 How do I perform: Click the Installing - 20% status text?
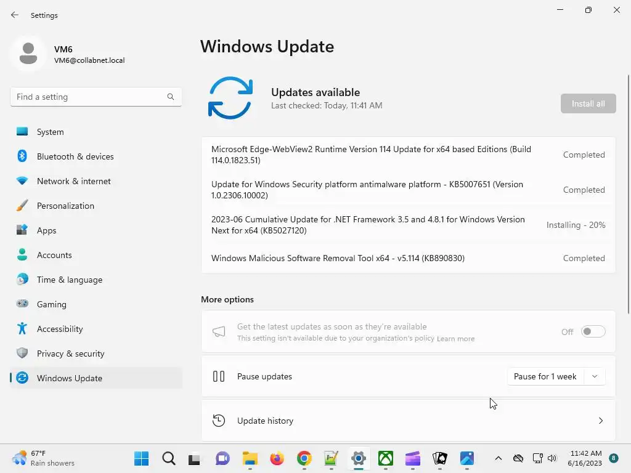[x=576, y=225]
